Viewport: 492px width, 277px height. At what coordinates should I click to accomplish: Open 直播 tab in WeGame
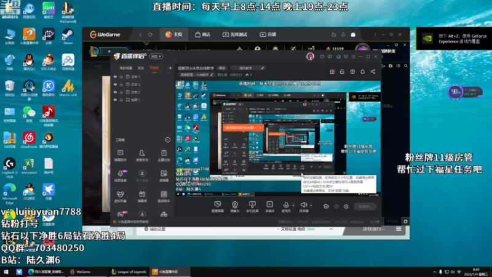click(268, 34)
